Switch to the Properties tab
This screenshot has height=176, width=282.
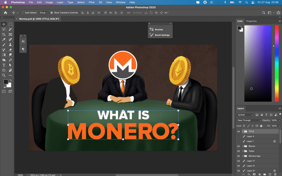(x=251, y=21)
